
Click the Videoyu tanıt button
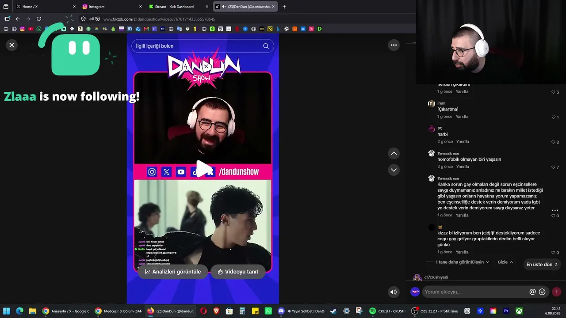pyautogui.click(x=238, y=272)
